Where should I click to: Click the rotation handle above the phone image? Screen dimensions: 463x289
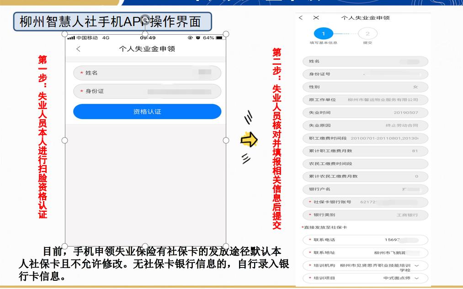tap(145, 19)
